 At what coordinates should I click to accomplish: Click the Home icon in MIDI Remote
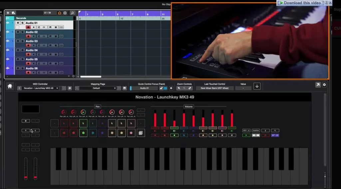pyautogui.click(x=10, y=86)
